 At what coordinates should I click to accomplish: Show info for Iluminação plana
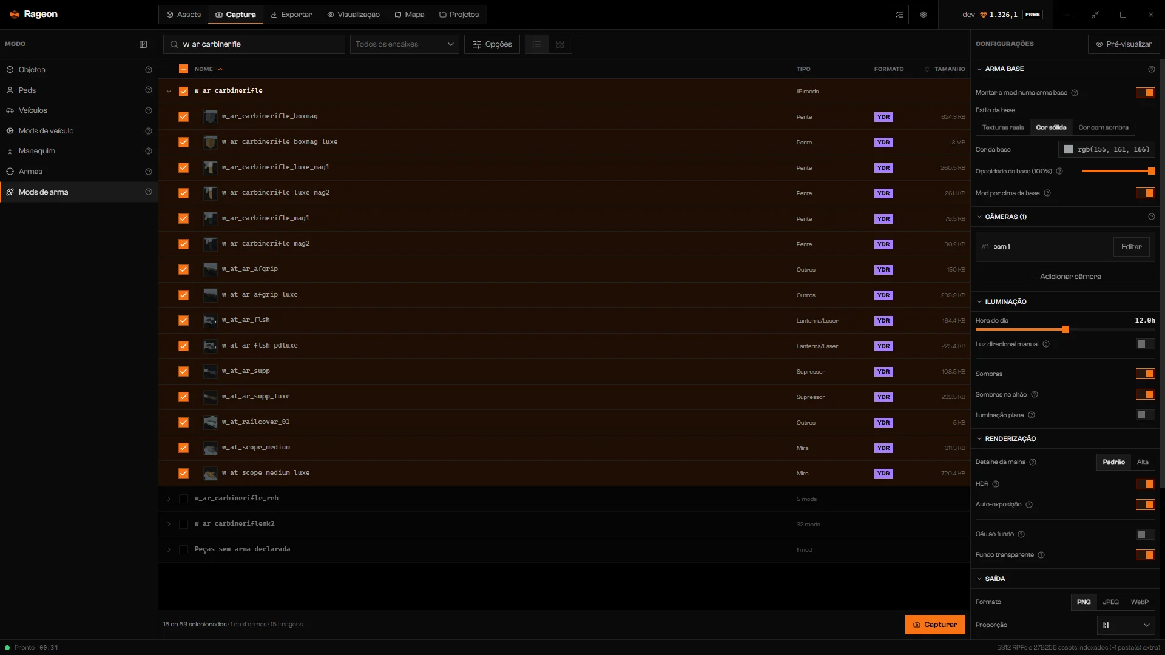click(1032, 415)
